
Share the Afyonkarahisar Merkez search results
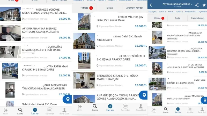[x=197, y=5]
